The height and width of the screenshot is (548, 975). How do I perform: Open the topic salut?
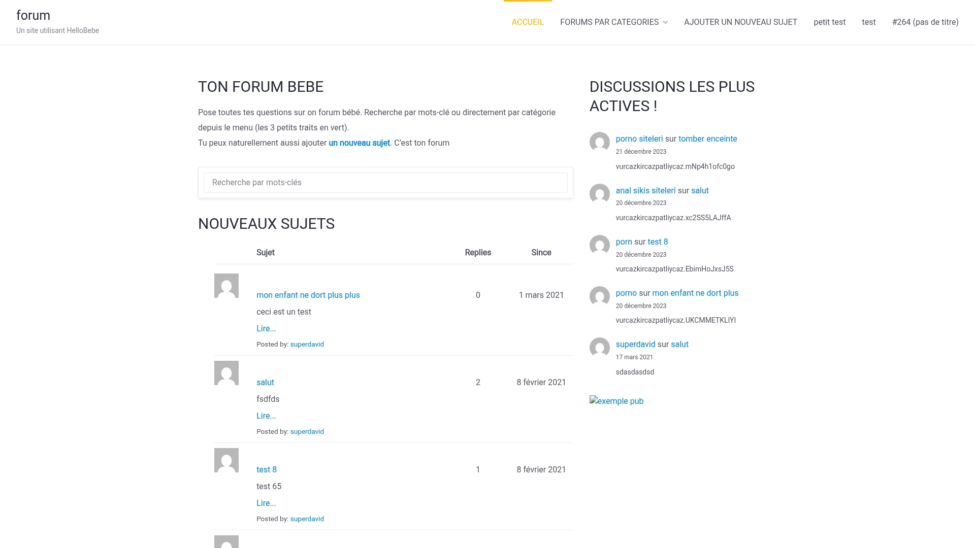tap(265, 382)
